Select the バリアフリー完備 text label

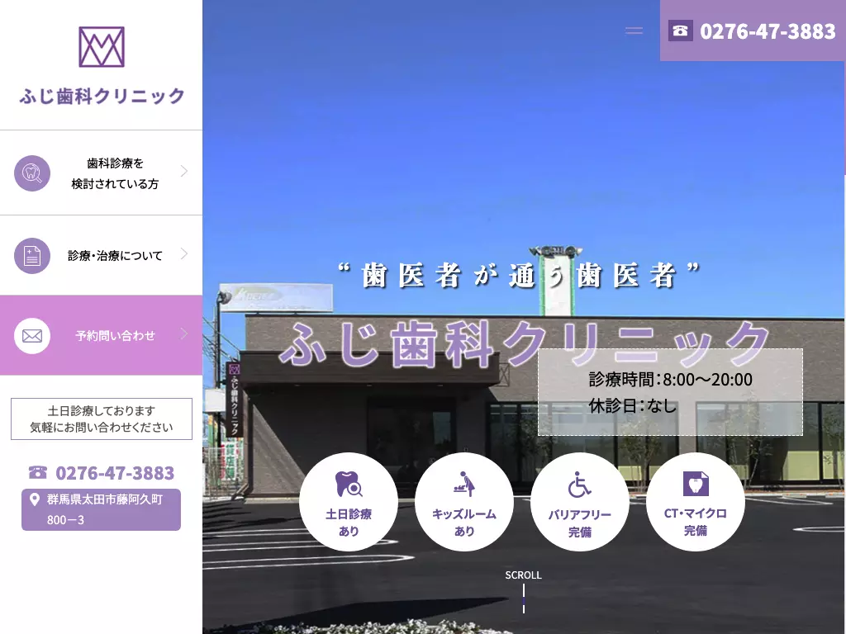click(x=579, y=523)
